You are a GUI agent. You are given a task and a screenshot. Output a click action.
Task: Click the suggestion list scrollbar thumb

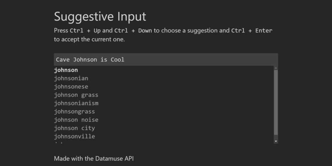276,103
